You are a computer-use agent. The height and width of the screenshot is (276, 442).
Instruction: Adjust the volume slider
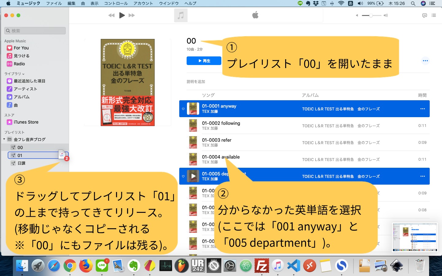pos(371,15)
